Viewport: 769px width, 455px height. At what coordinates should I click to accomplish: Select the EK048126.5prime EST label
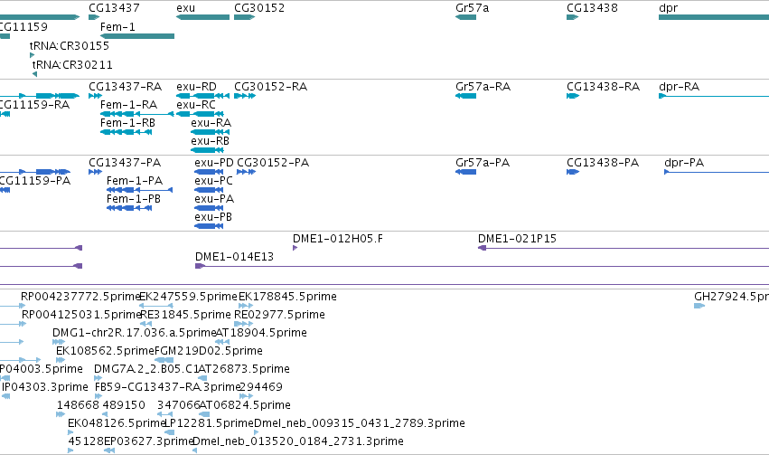pyautogui.click(x=117, y=423)
